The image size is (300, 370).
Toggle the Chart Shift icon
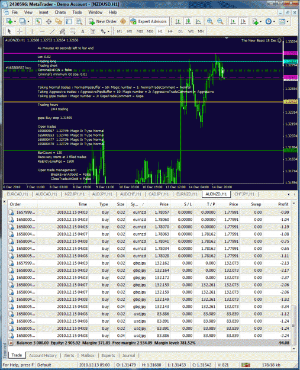point(243,21)
